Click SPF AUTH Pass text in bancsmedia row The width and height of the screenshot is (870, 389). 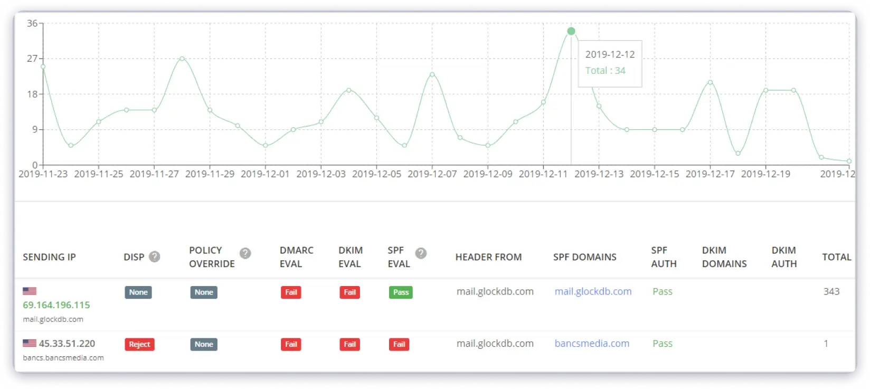tap(662, 344)
